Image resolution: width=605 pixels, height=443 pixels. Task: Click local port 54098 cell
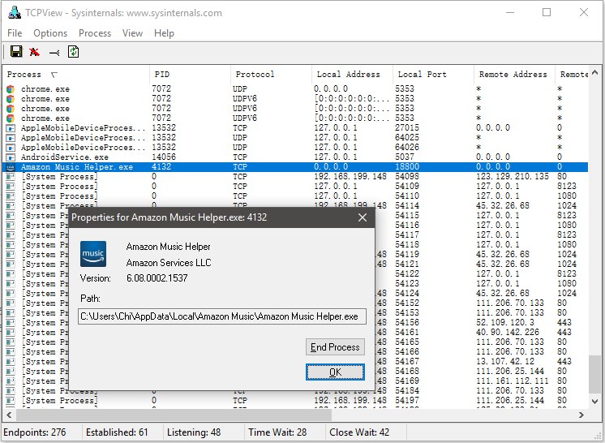[407, 177]
